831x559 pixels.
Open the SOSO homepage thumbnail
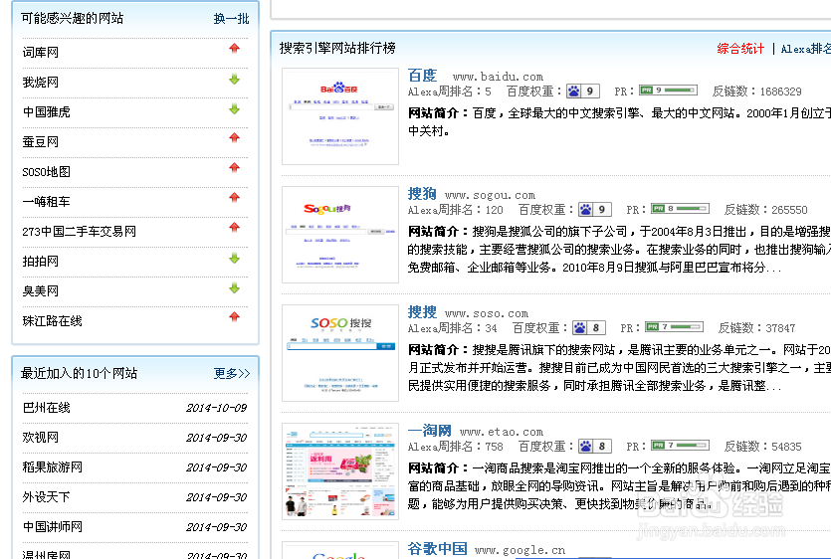tap(340, 353)
